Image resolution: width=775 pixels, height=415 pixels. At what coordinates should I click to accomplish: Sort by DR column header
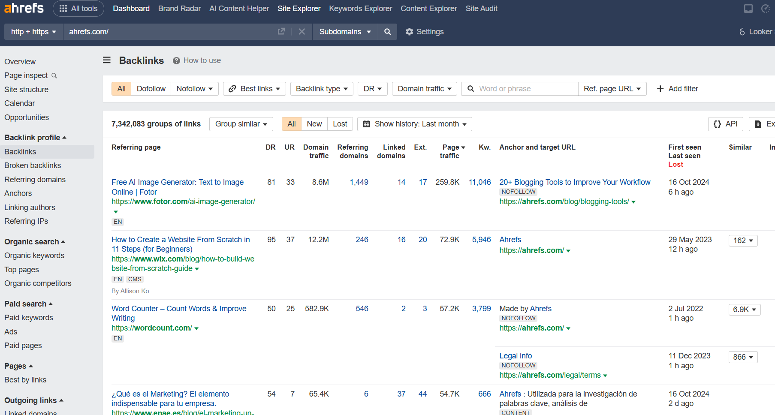(x=270, y=147)
